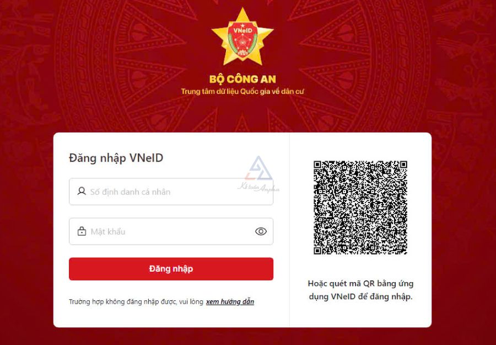Click the Trung tâm dữ liệu Quốc gia subtitle
The width and height of the screenshot is (496, 345).
(242, 92)
